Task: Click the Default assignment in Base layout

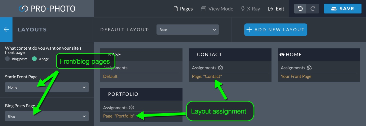Action: pyautogui.click(x=110, y=76)
